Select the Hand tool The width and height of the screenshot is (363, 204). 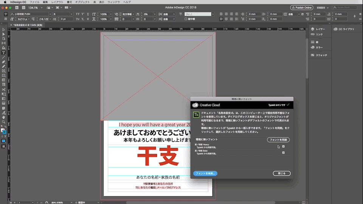point(3,117)
